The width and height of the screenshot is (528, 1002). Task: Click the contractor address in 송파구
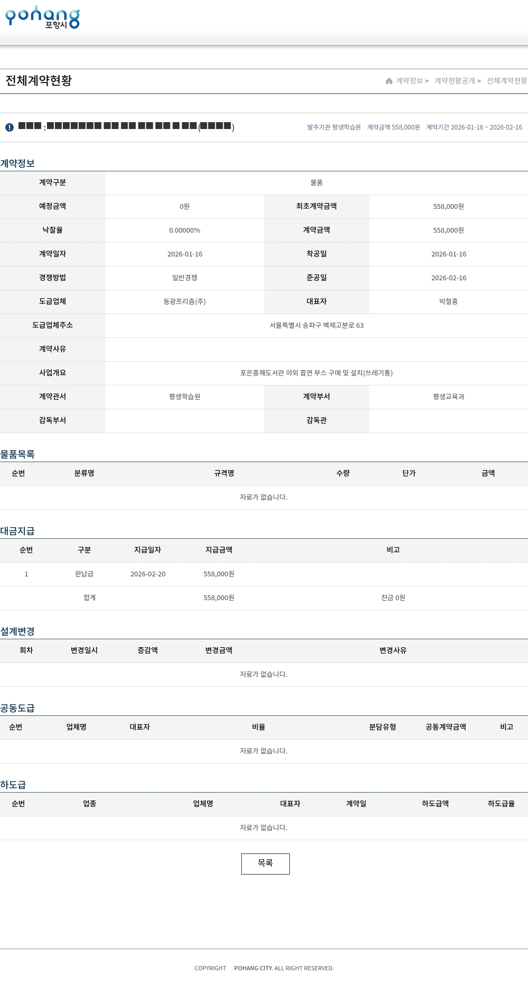pos(316,325)
